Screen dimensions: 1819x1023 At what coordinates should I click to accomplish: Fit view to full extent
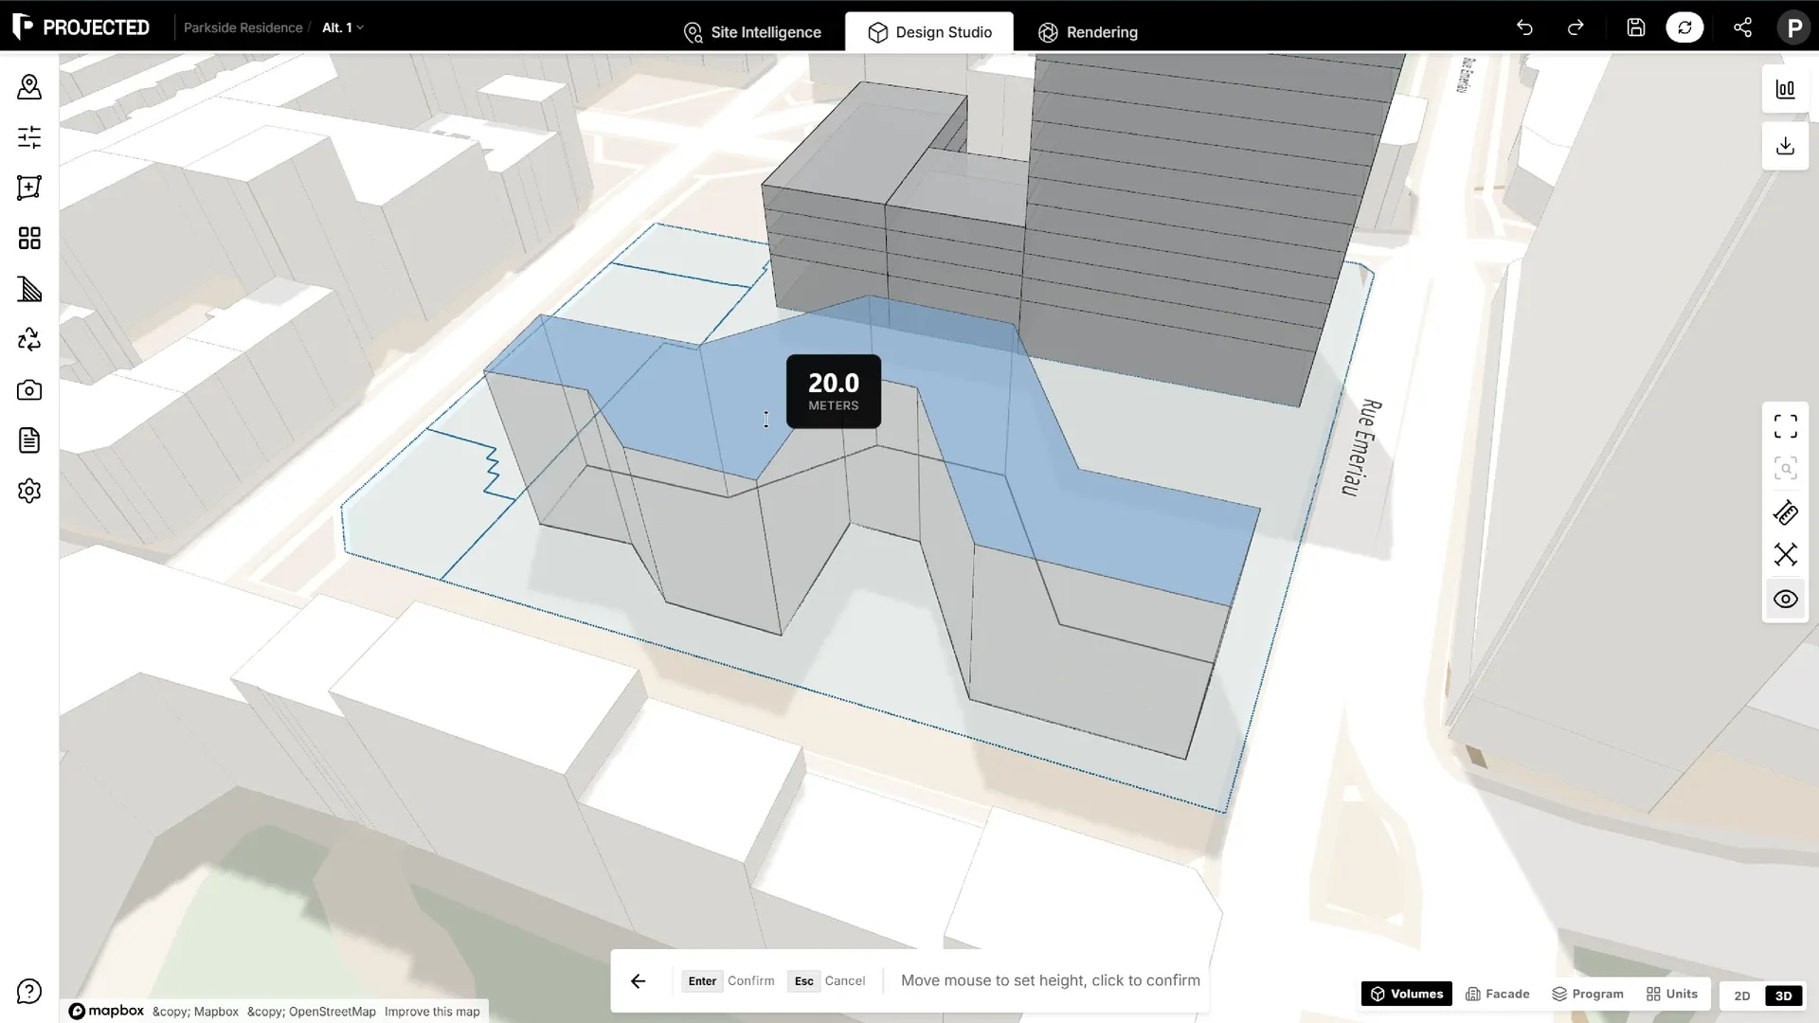tap(1786, 427)
